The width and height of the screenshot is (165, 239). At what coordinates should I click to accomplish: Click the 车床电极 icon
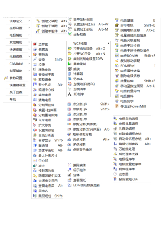pyautogui.click(x=35, y=120)
